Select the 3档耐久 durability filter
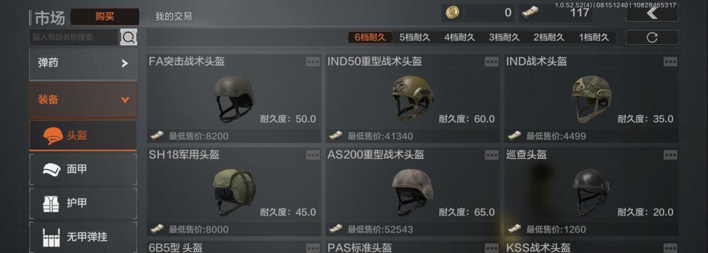Screen dimensions: 708x253 pos(504,37)
